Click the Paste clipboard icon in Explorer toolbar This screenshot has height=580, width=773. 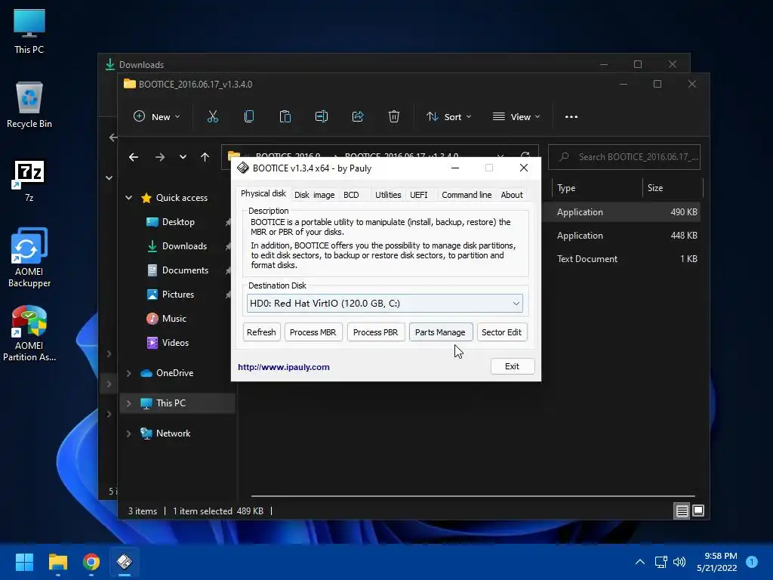tap(285, 117)
